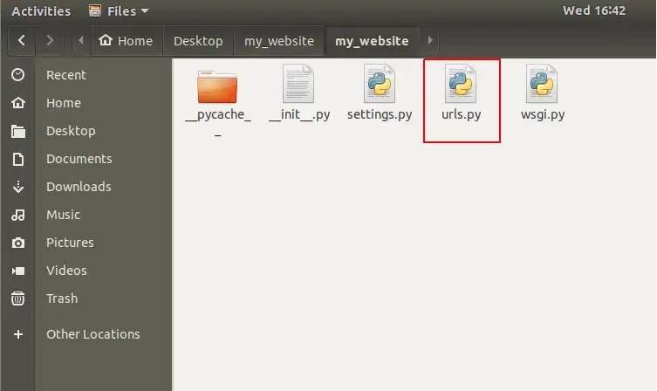Select the wsgi.py Python file icon
657x391 pixels.
tap(542, 84)
